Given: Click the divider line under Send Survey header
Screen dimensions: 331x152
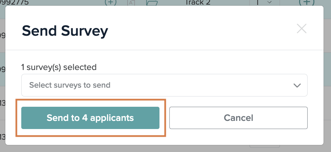Looking at the screenshot, I should 164,50.
